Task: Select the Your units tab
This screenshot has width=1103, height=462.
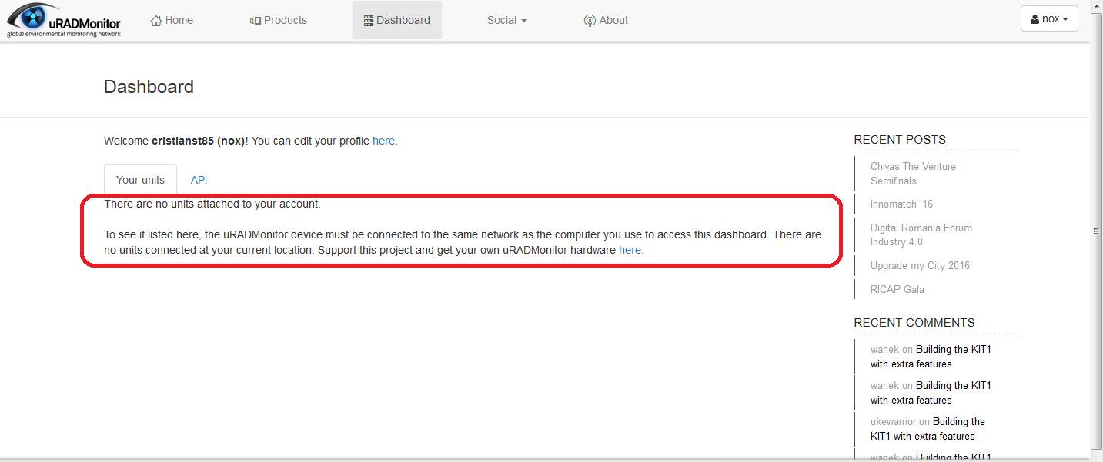Action: pos(140,180)
